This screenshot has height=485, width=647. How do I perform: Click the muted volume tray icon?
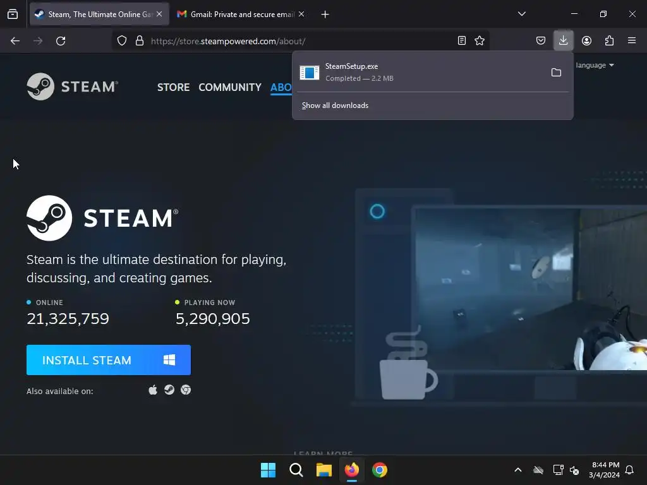pos(574,470)
